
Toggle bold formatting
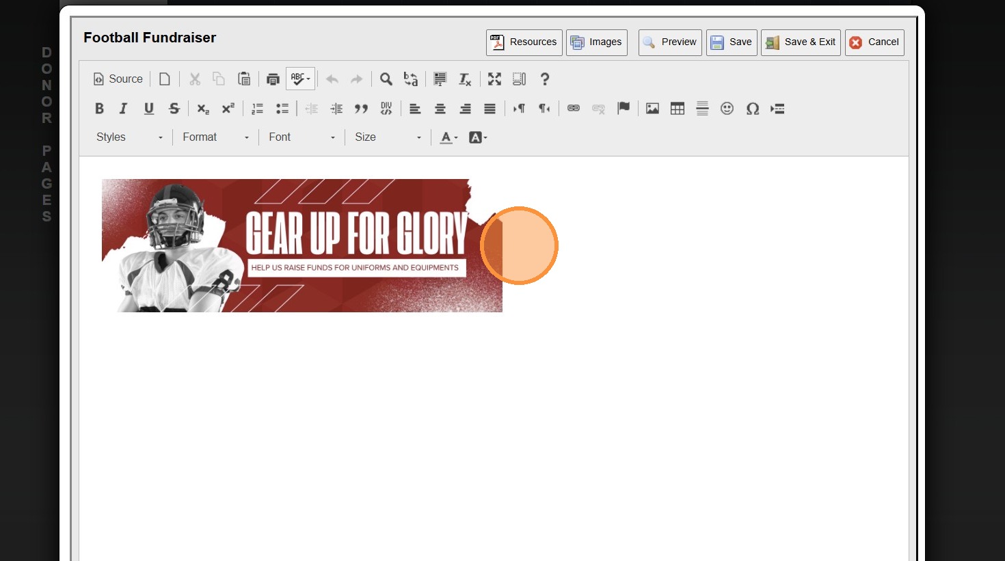coord(99,109)
